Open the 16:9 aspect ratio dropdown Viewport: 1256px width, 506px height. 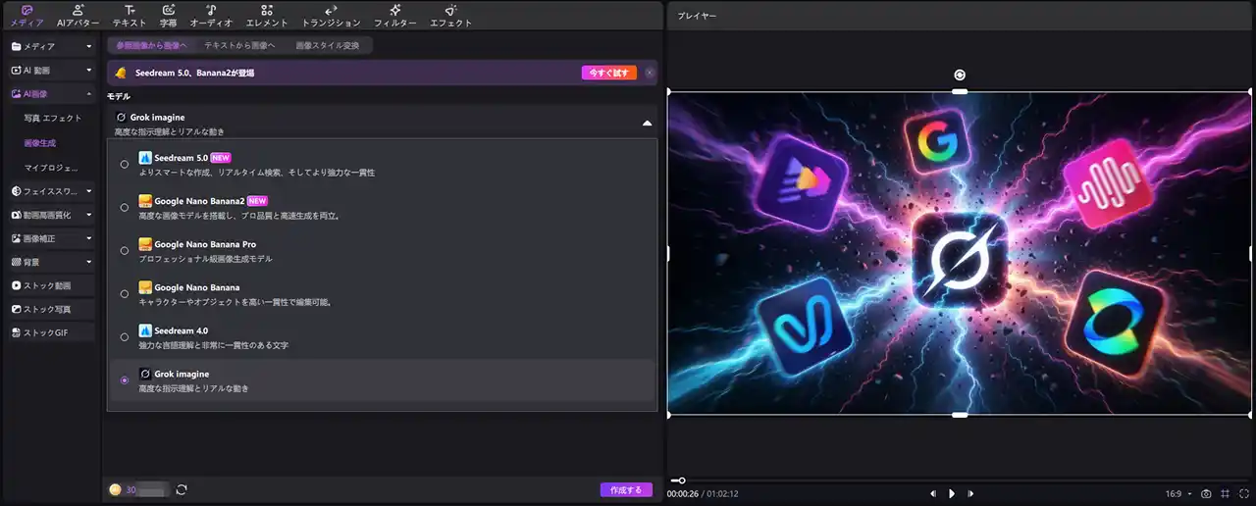[x=1178, y=493]
